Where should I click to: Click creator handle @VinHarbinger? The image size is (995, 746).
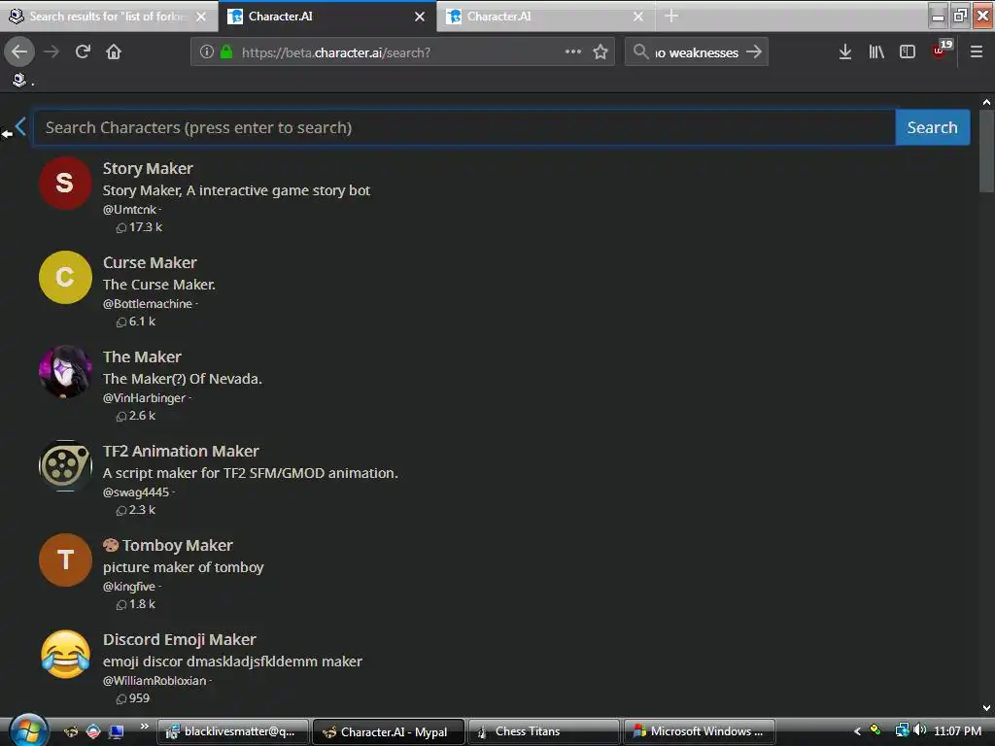(x=144, y=397)
